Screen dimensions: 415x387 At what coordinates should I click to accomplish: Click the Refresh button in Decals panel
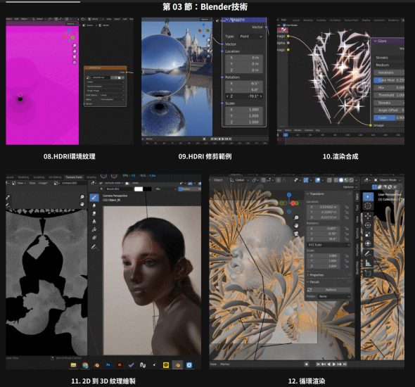click(x=331, y=290)
